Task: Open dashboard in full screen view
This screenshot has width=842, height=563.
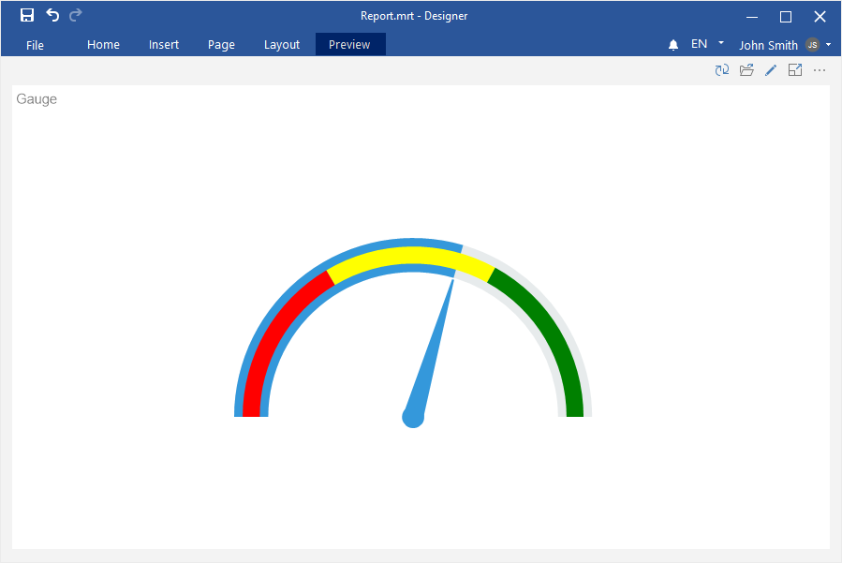Action: tap(795, 70)
